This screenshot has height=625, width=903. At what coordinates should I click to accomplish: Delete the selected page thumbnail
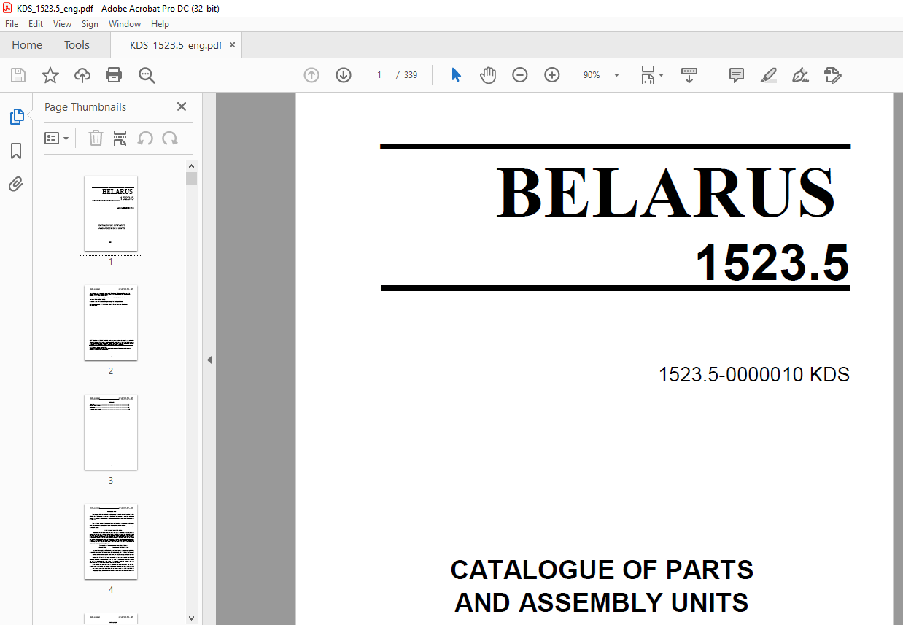pyautogui.click(x=96, y=138)
